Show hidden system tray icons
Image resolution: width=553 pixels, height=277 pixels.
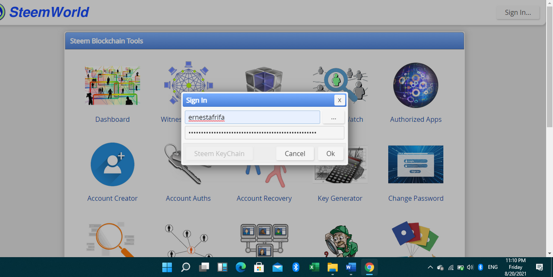pyautogui.click(x=430, y=267)
